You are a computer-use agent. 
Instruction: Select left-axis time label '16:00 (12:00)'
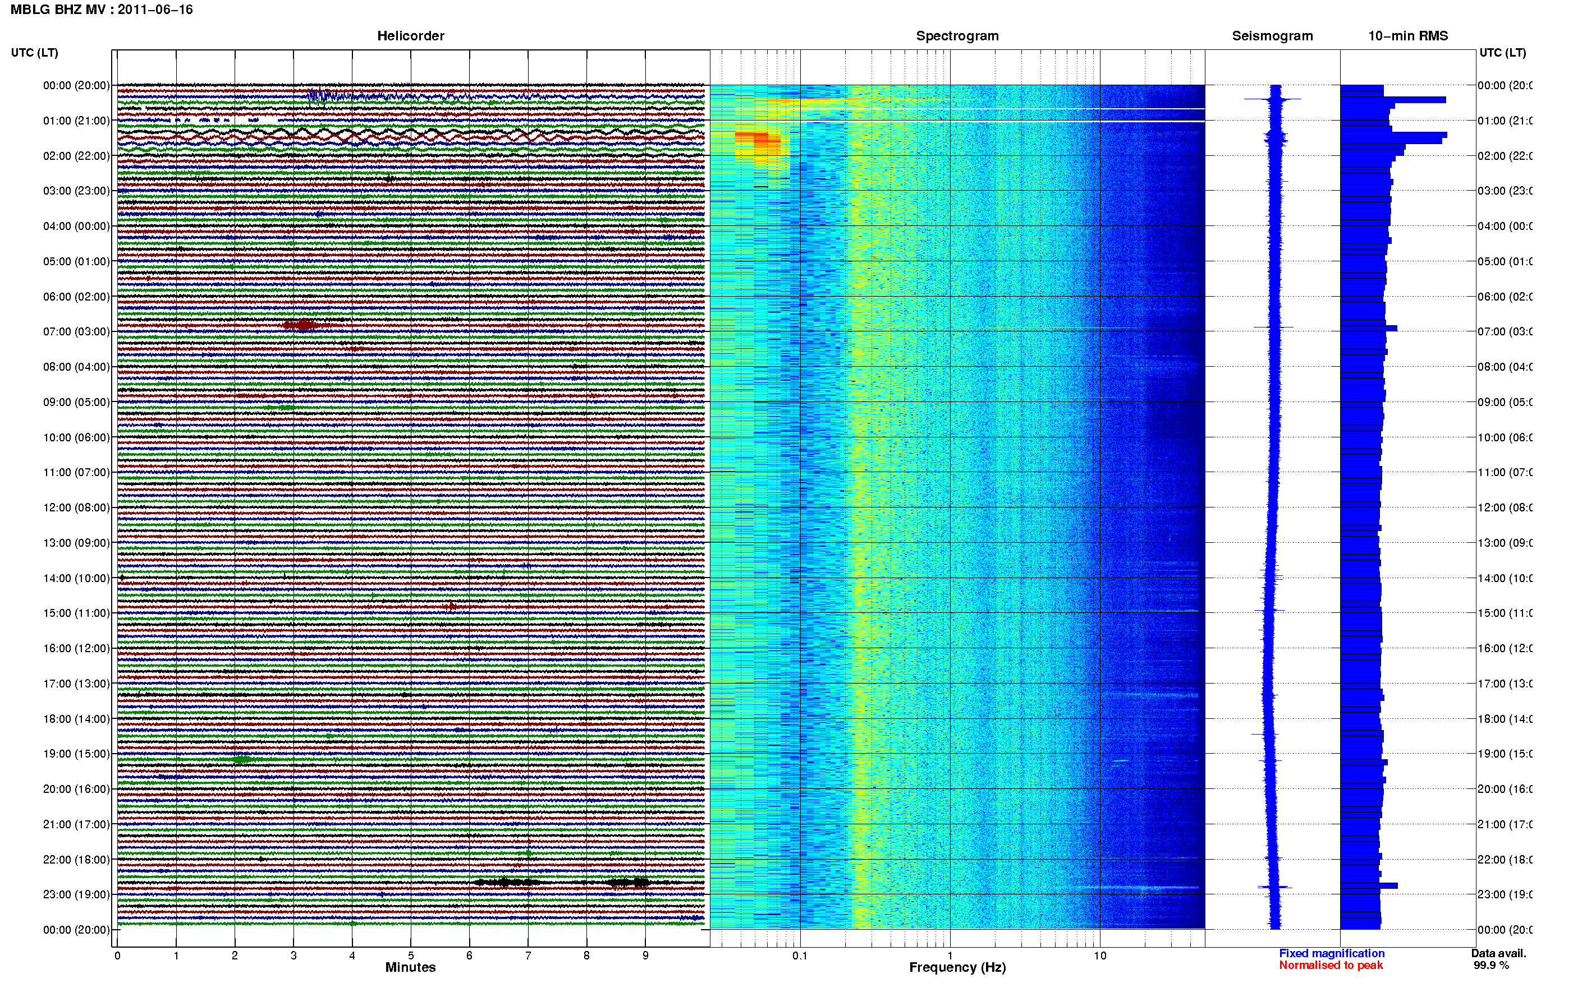point(76,648)
